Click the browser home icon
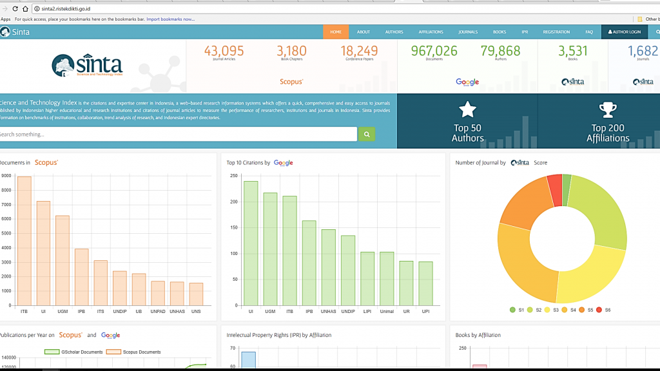The image size is (660, 371). point(25,9)
